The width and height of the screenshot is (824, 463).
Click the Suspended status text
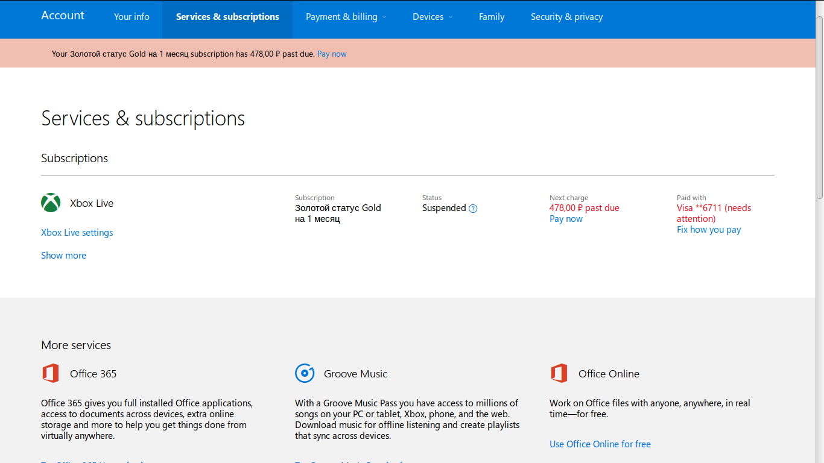pyautogui.click(x=444, y=208)
